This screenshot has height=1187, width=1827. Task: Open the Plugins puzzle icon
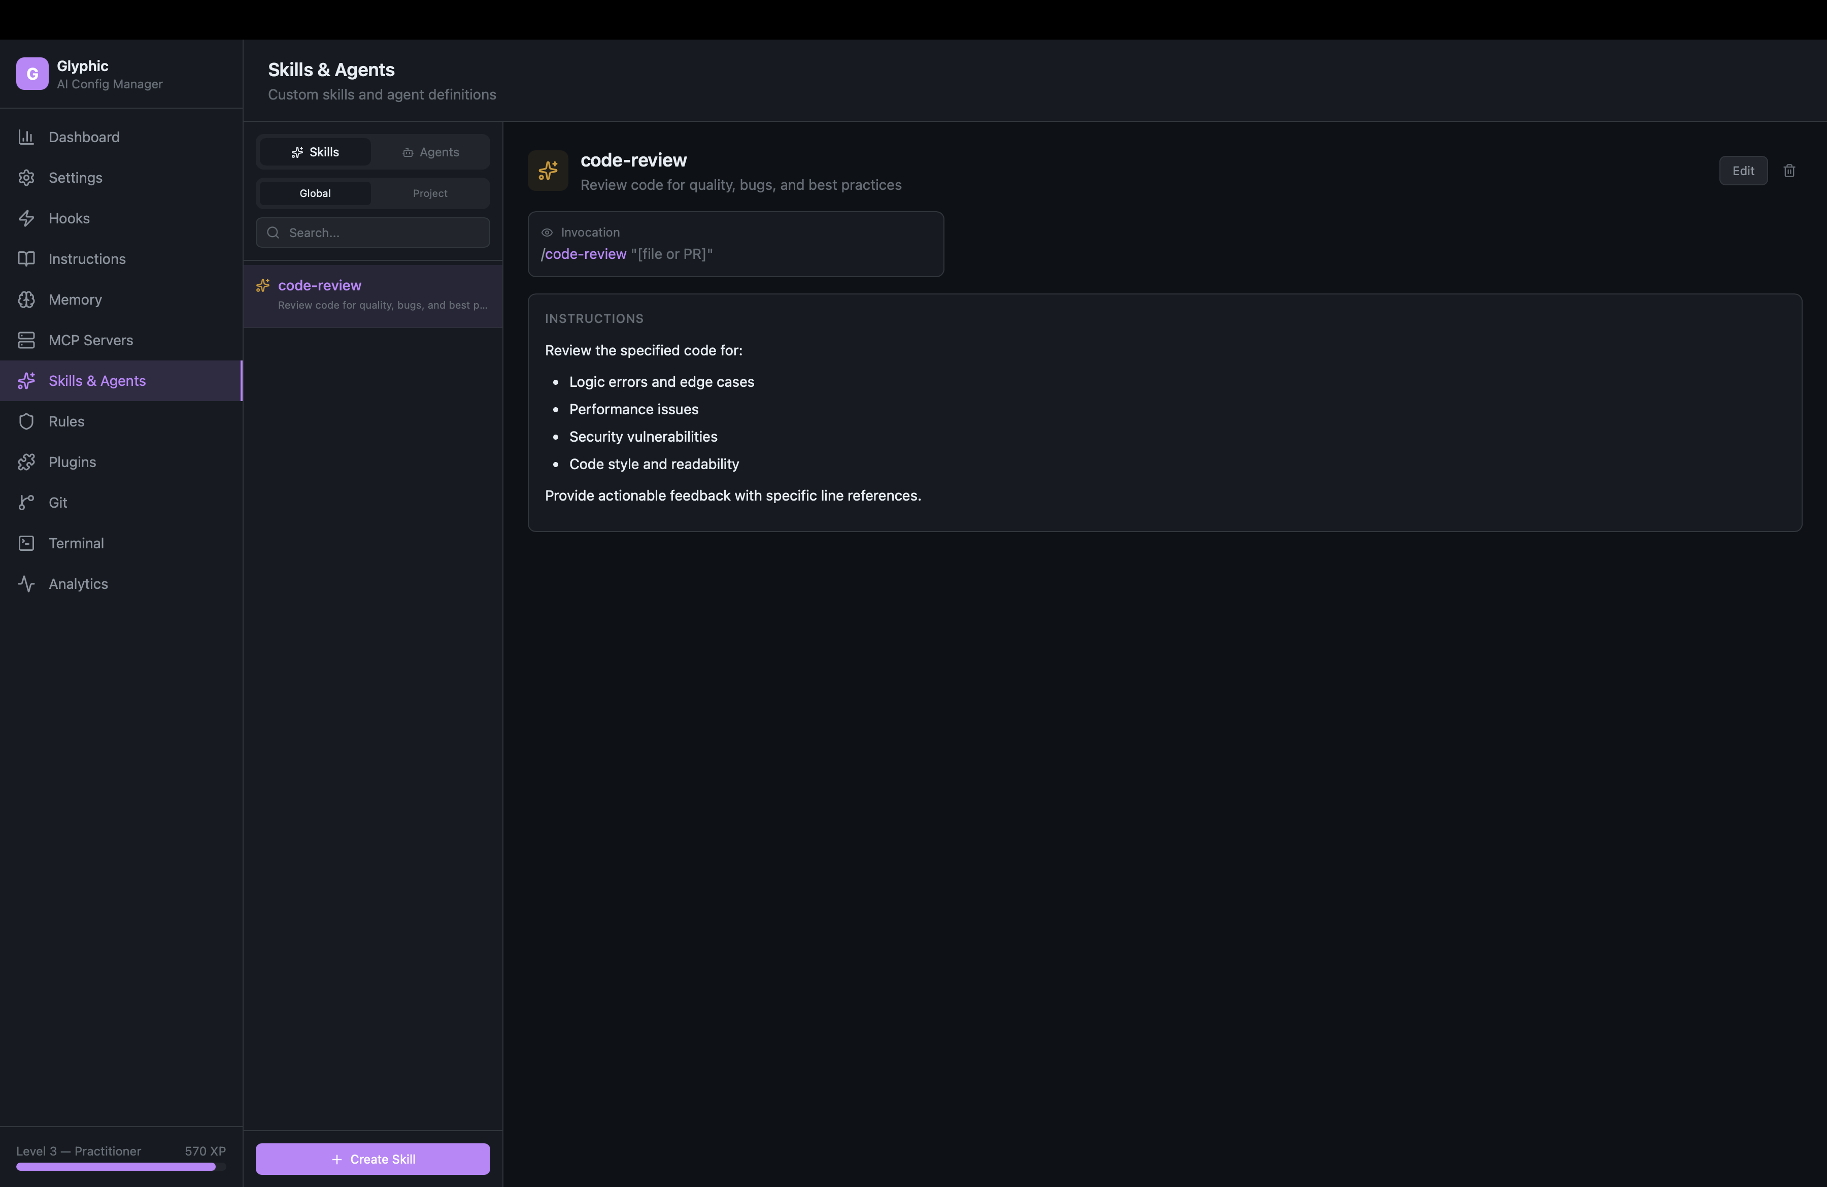(27, 462)
